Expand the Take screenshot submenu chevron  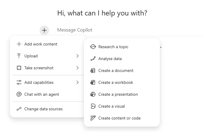pyautogui.click(x=77, y=68)
